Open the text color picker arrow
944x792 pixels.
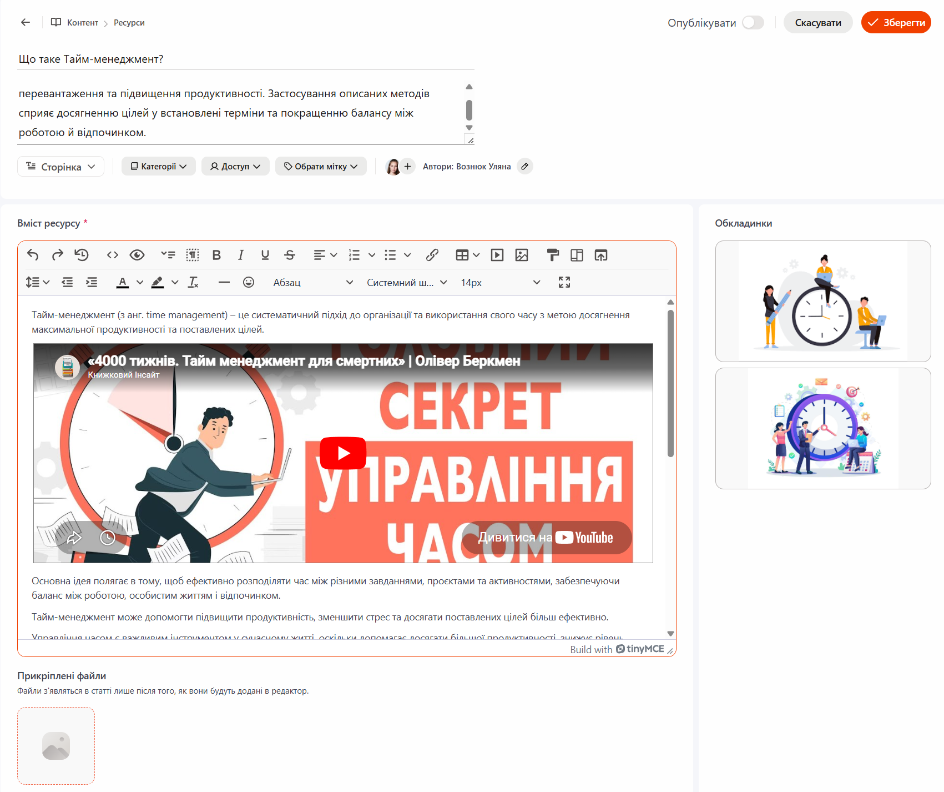tap(140, 282)
